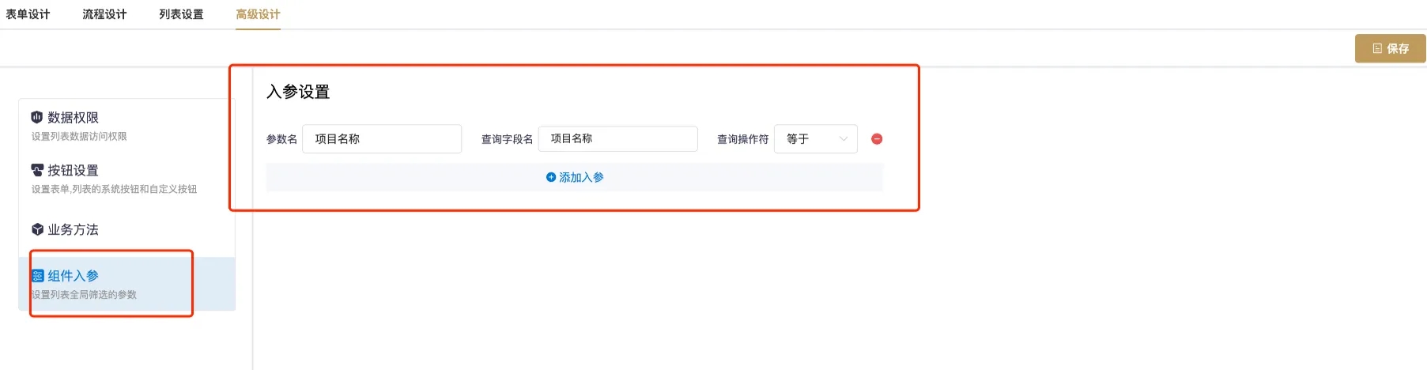The height and width of the screenshot is (370, 1427).
Task: Select 按钮设置 in the sidebar
Action: coord(73,171)
